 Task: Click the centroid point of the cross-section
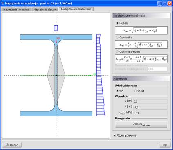pyautogui.click(x=56, y=75)
